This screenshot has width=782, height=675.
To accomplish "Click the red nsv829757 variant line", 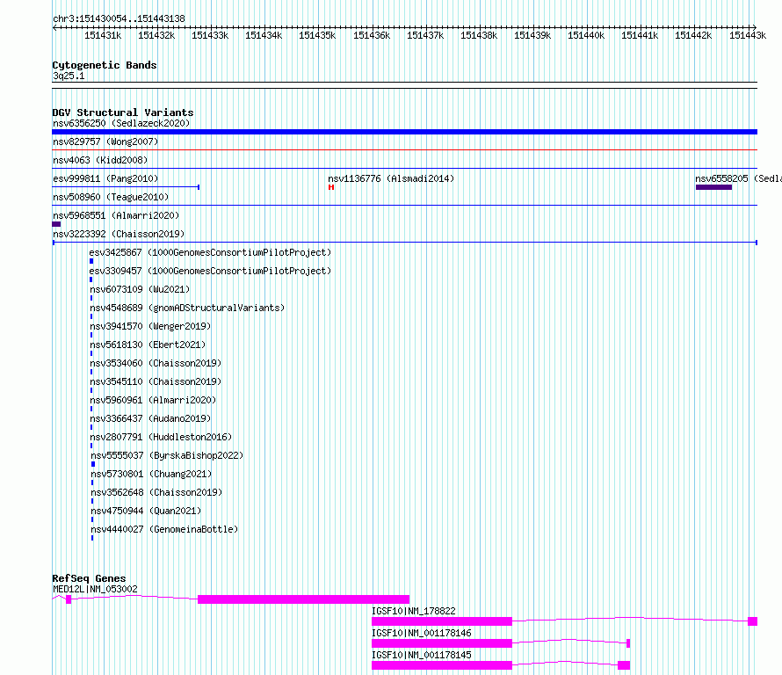I will pyautogui.click(x=404, y=149).
